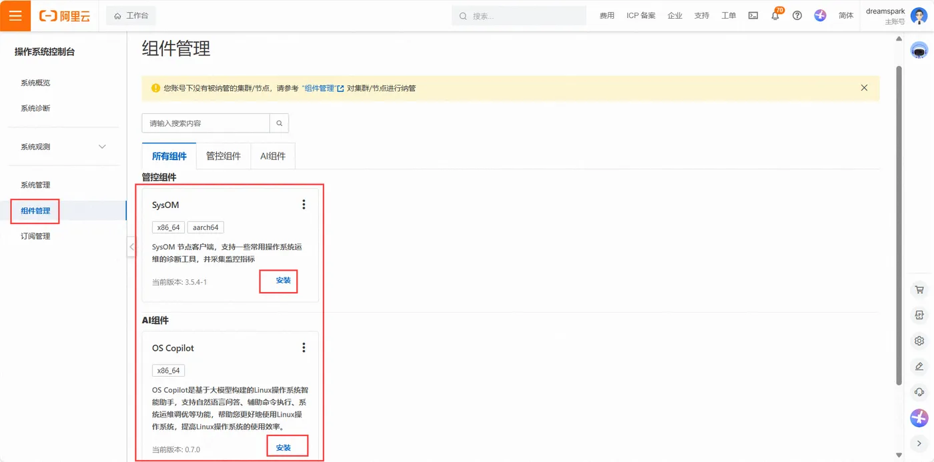Open the 工作台 workbench button
Screen dimensions: 934x462
(x=131, y=15)
